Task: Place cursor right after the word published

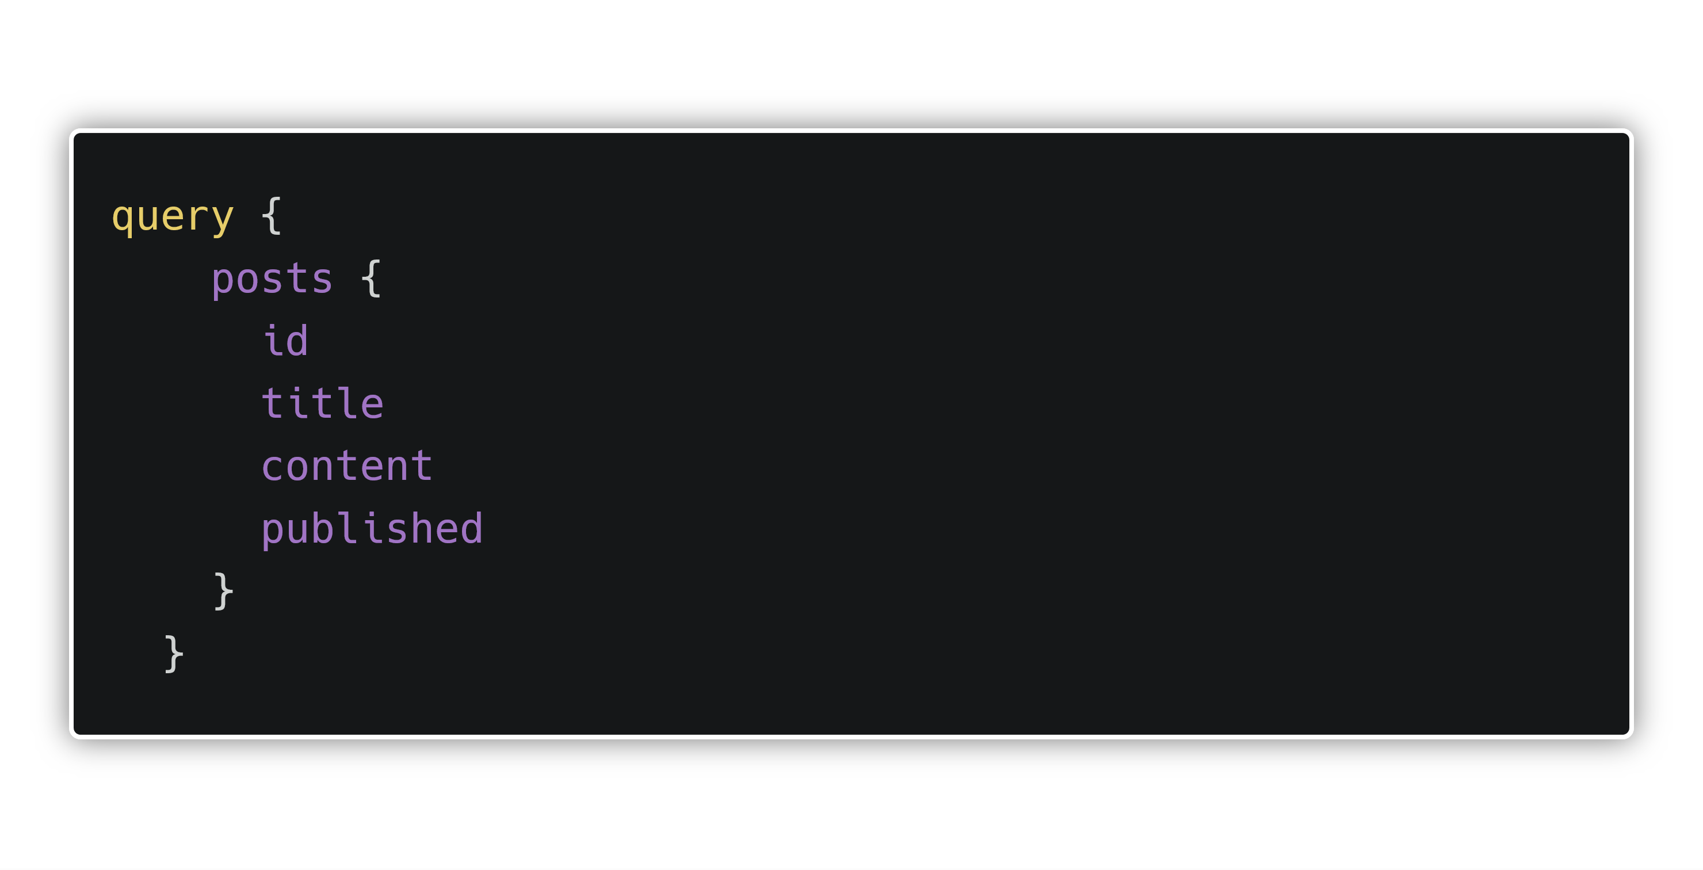Action: click(x=484, y=528)
